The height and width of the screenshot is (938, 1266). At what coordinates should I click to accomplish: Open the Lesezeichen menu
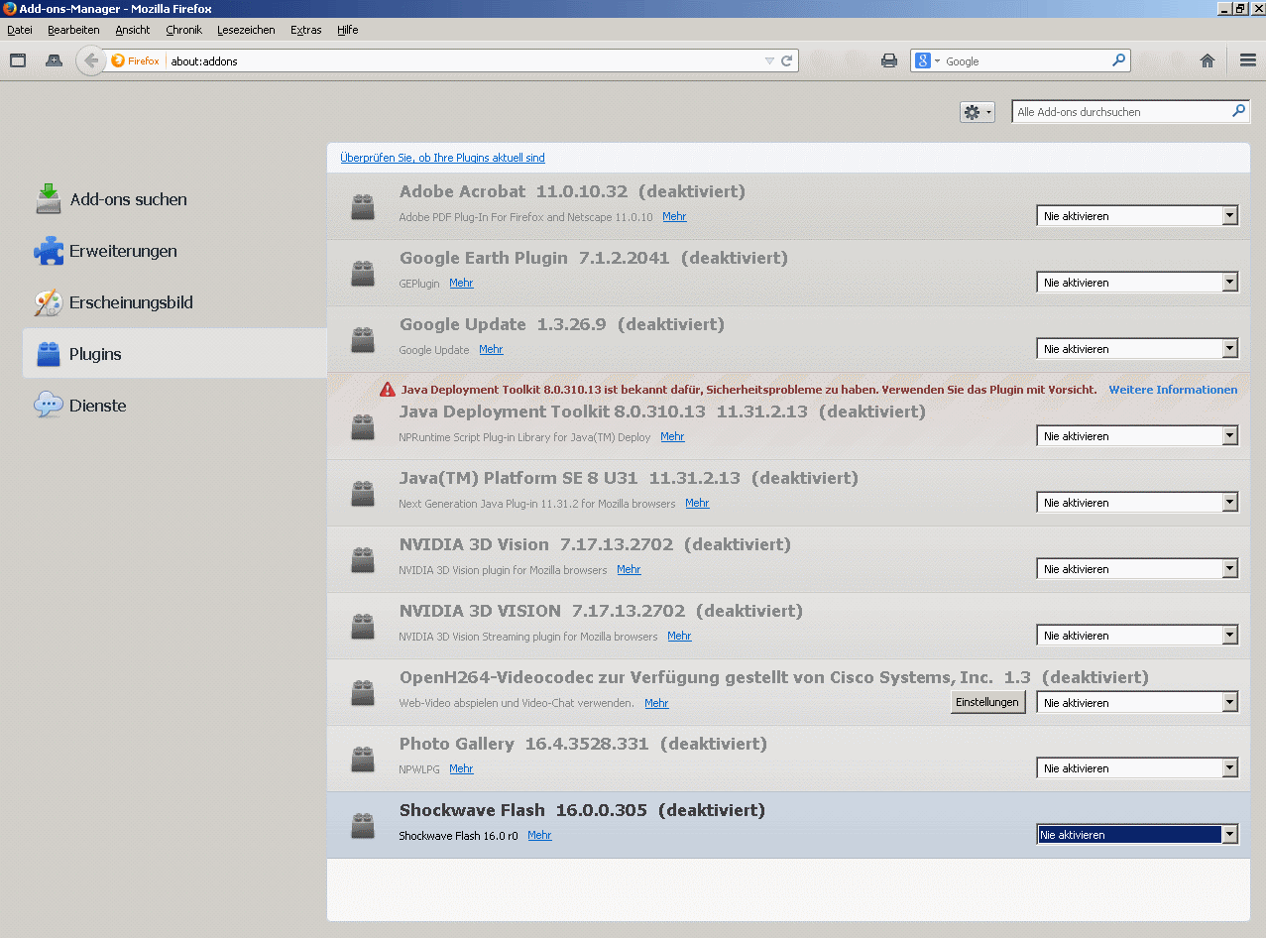point(246,30)
